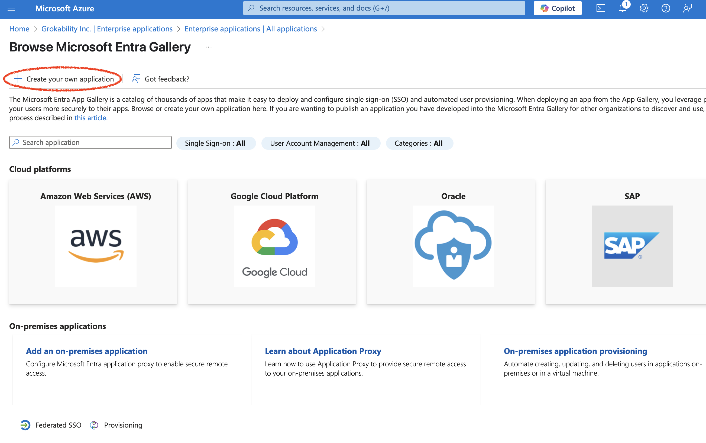Open Cloud Shell from the top bar
706x443 pixels.
point(601,8)
